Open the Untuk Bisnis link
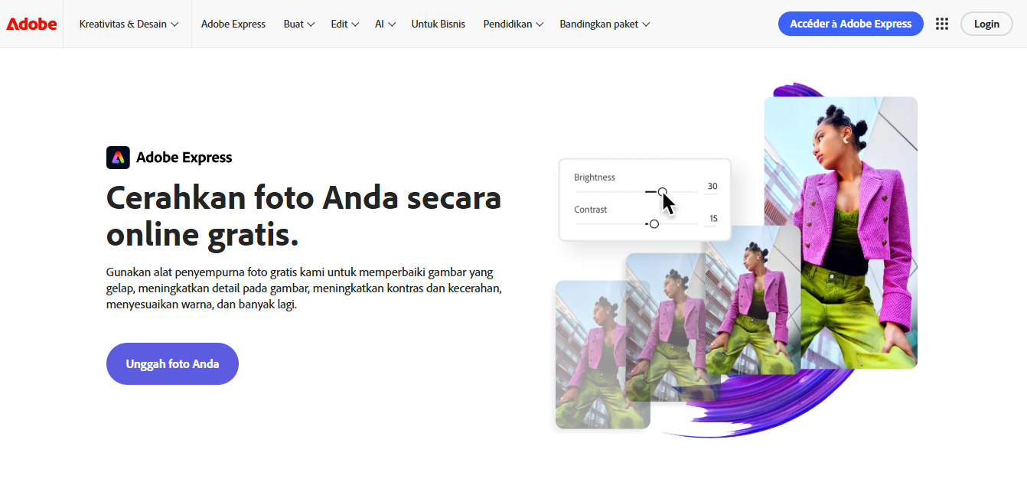The image size is (1027, 482). (438, 24)
